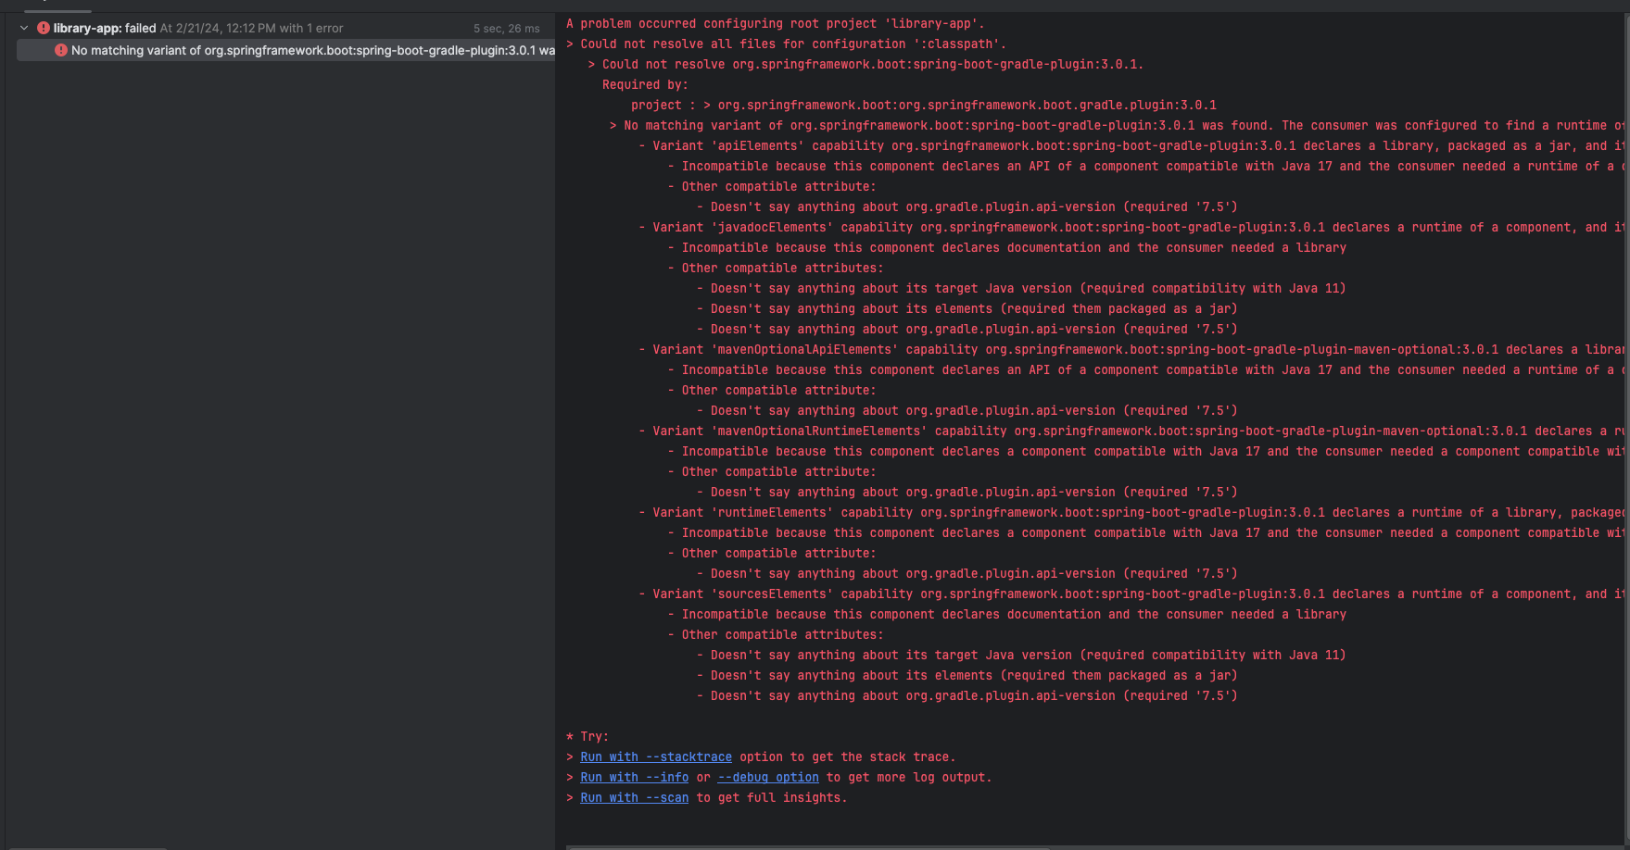Click the Variant 'sourcesElements' line

point(1131,594)
